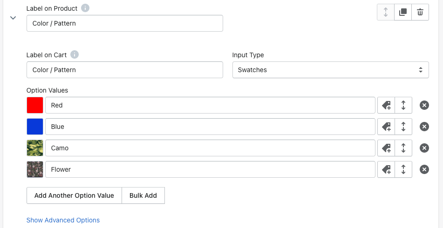Remove the Red option value
The image size is (443, 228).
pos(424,105)
